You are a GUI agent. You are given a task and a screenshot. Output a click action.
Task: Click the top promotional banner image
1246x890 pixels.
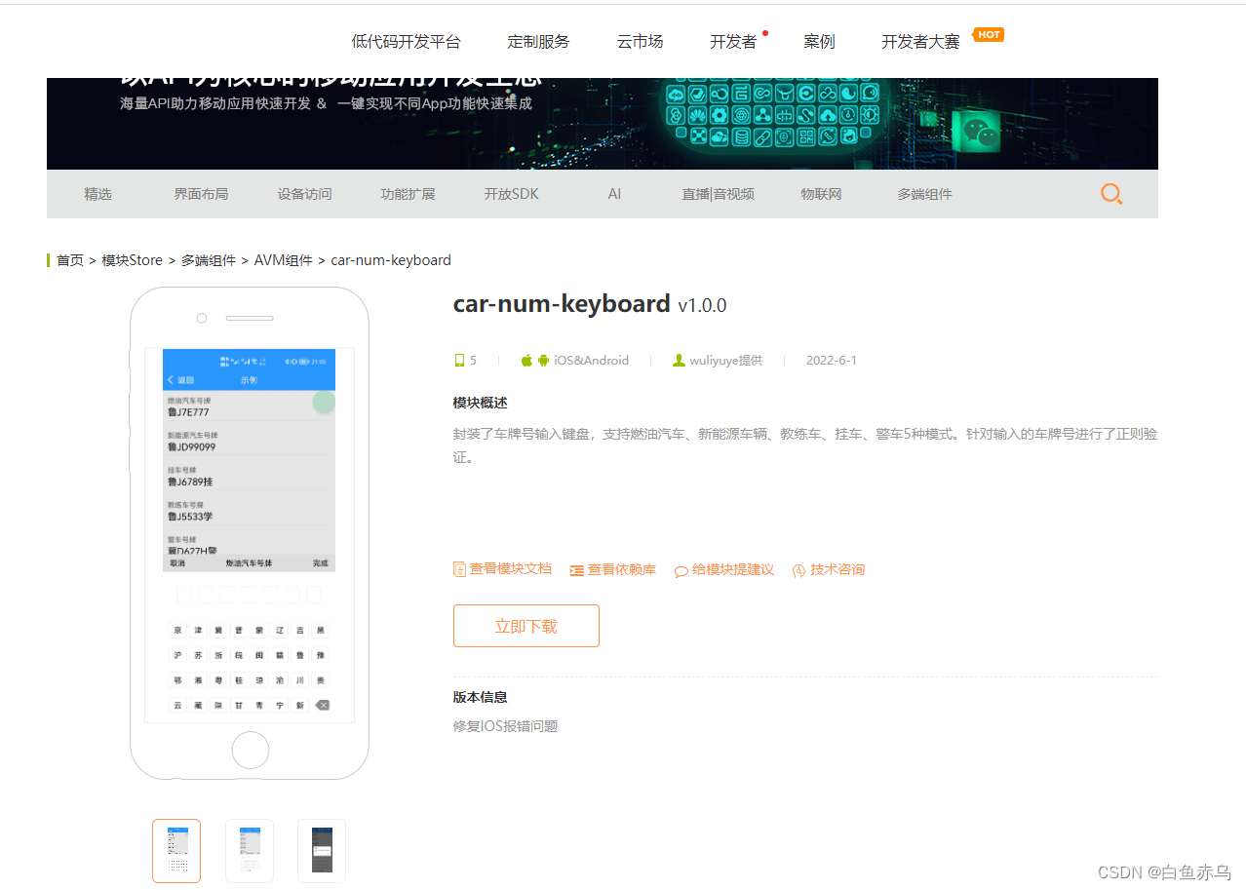(x=603, y=124)
